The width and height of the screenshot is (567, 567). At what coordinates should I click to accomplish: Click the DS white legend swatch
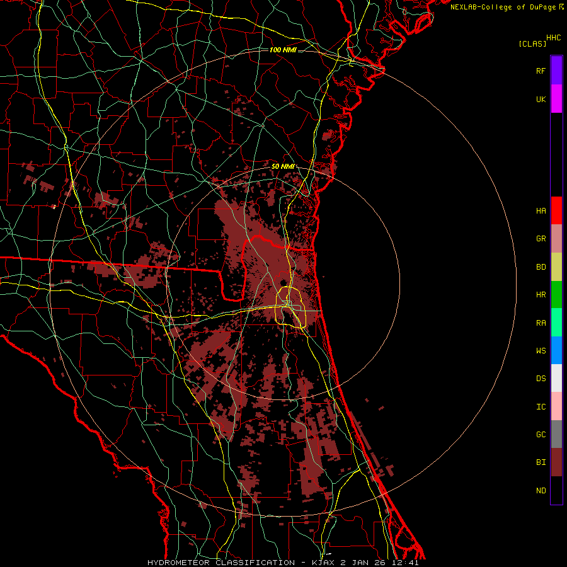click(x=556, y=378)
